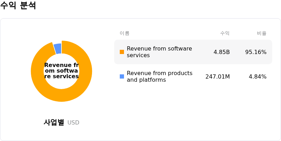Click the 수익 분석 heading
281x141 pixels.
[x=18, y=5]
